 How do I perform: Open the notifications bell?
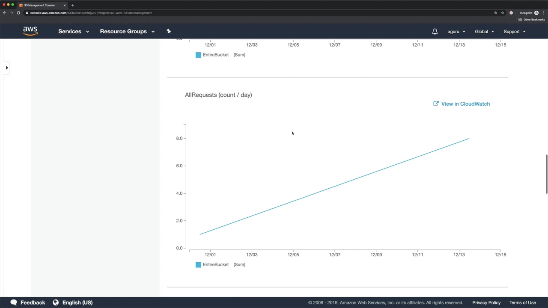pyautogui.click(x=435, y=31)
